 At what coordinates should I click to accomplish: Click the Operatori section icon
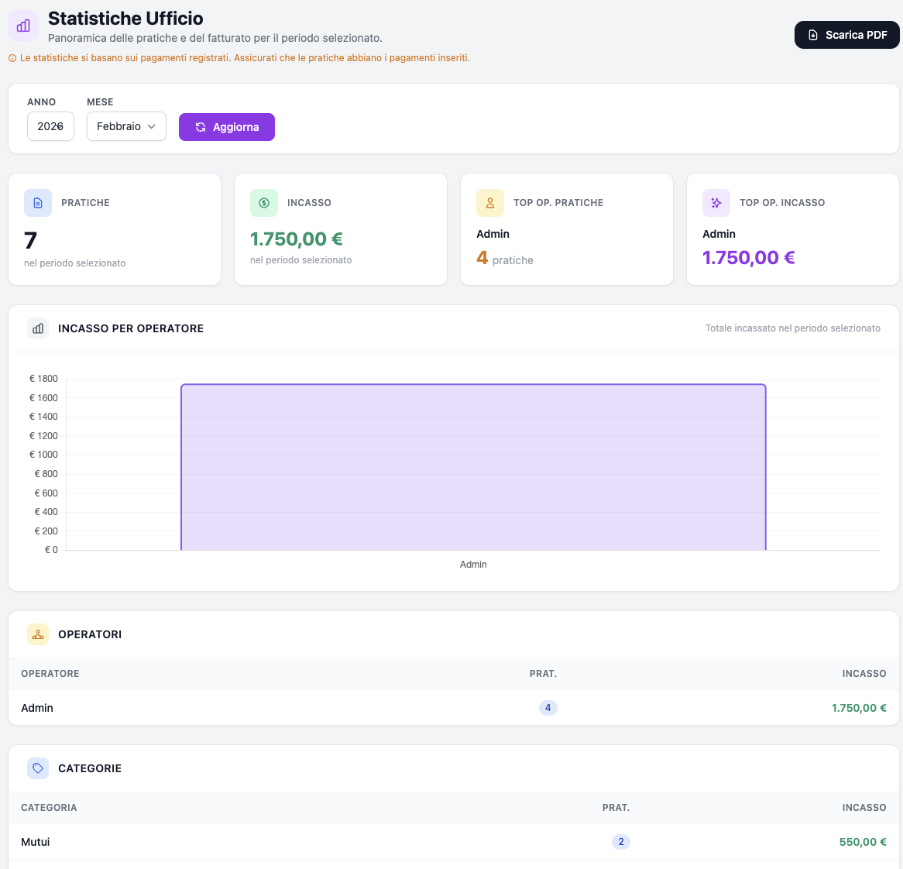[x=38, y=634]
